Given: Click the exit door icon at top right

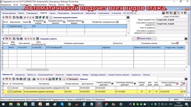Looking at the screenshot, I should 186,13.
